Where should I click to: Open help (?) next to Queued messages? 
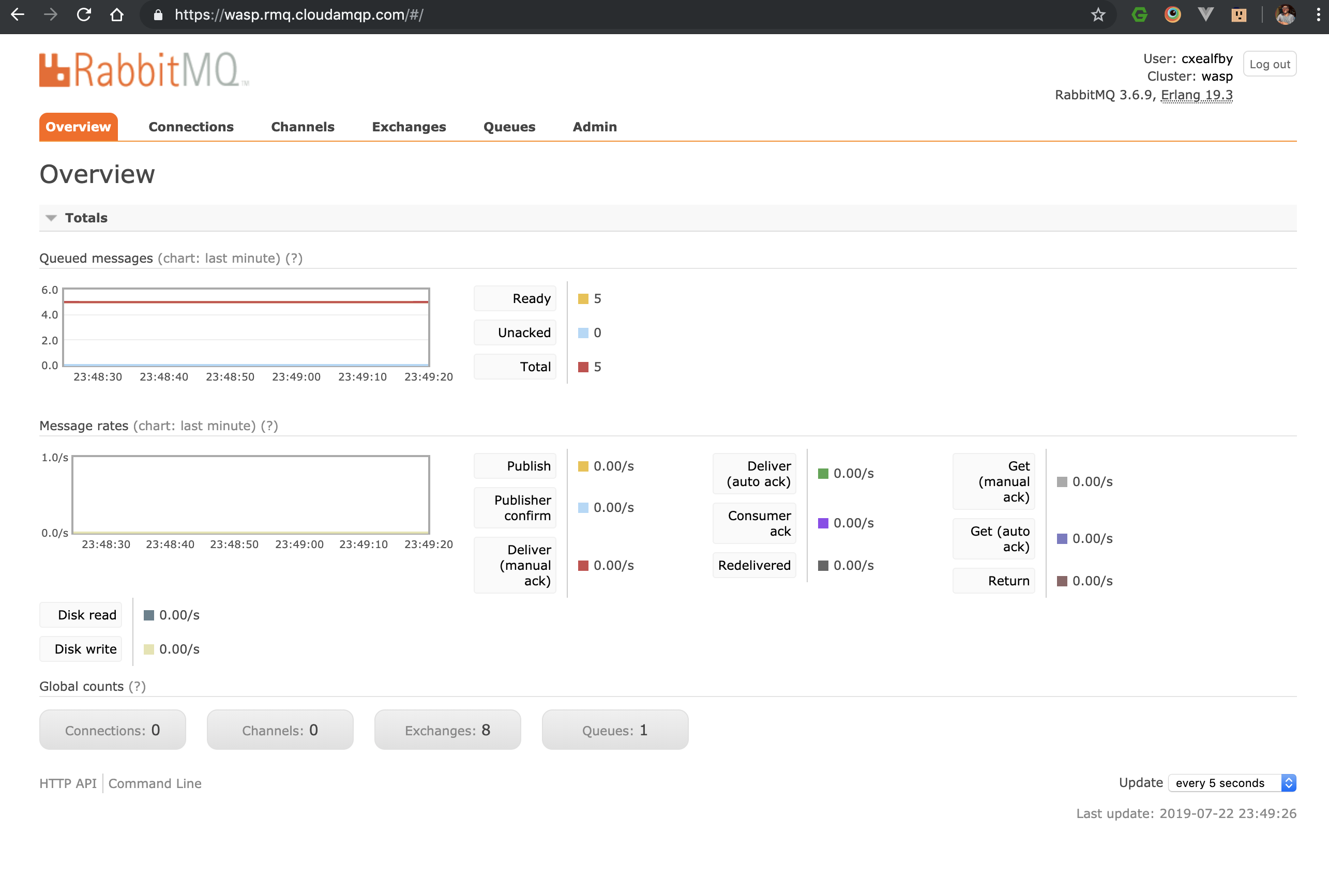294,258
